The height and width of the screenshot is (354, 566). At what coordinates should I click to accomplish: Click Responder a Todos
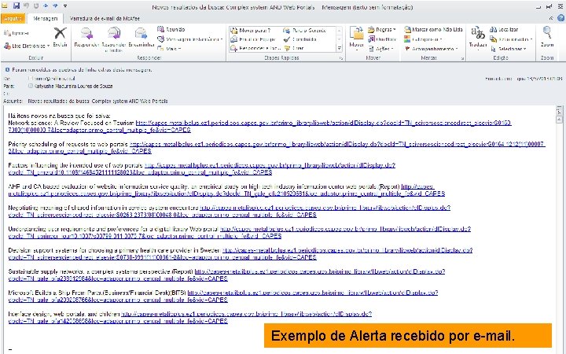pyautogui.click(x=114, y=40)
